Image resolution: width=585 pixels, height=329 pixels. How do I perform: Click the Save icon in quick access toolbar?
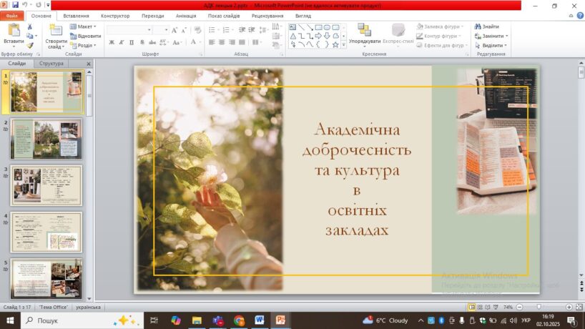[x=15, y=5]
